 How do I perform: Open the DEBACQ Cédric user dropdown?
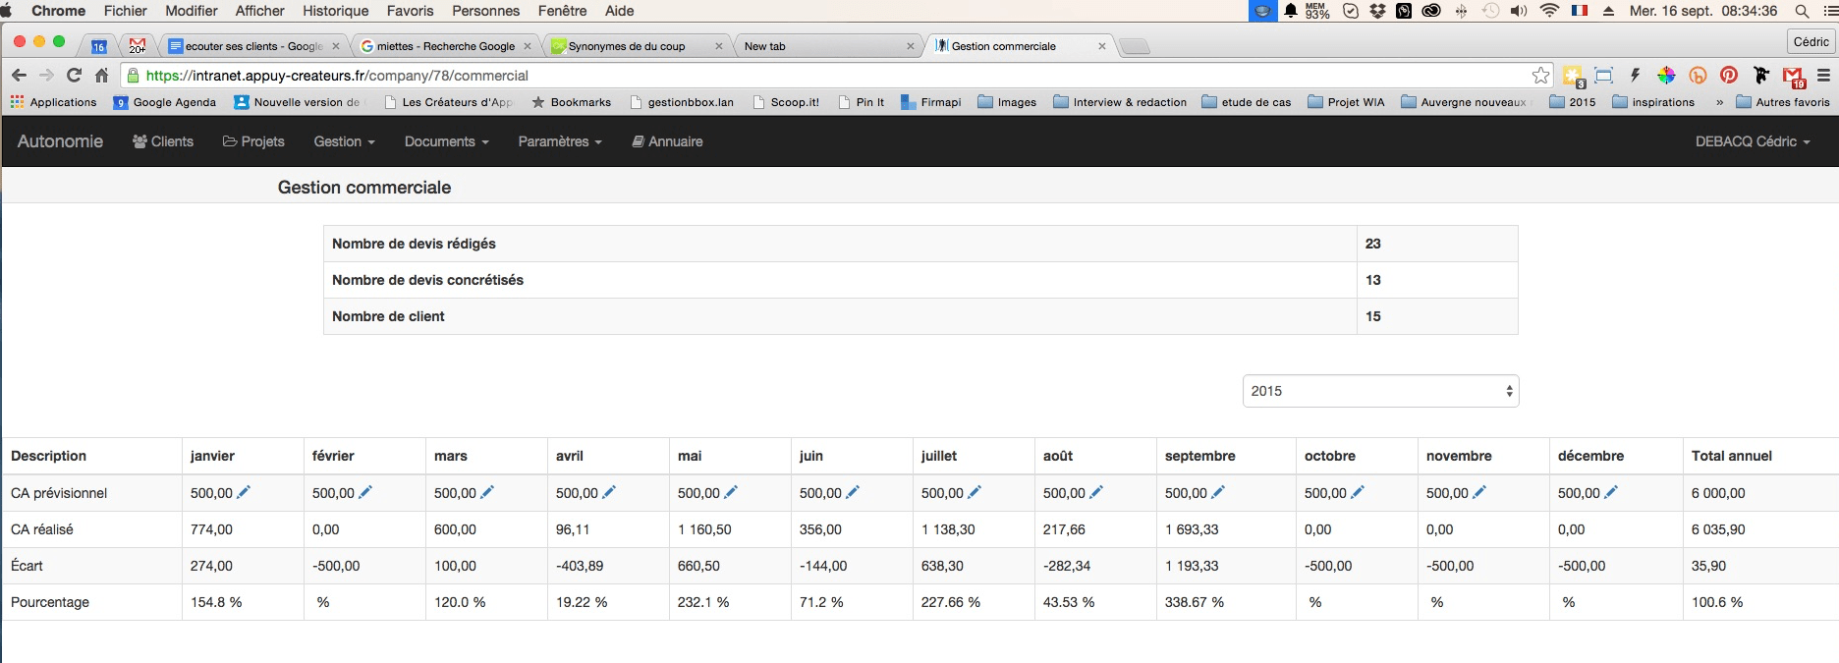pos(1753,141)
